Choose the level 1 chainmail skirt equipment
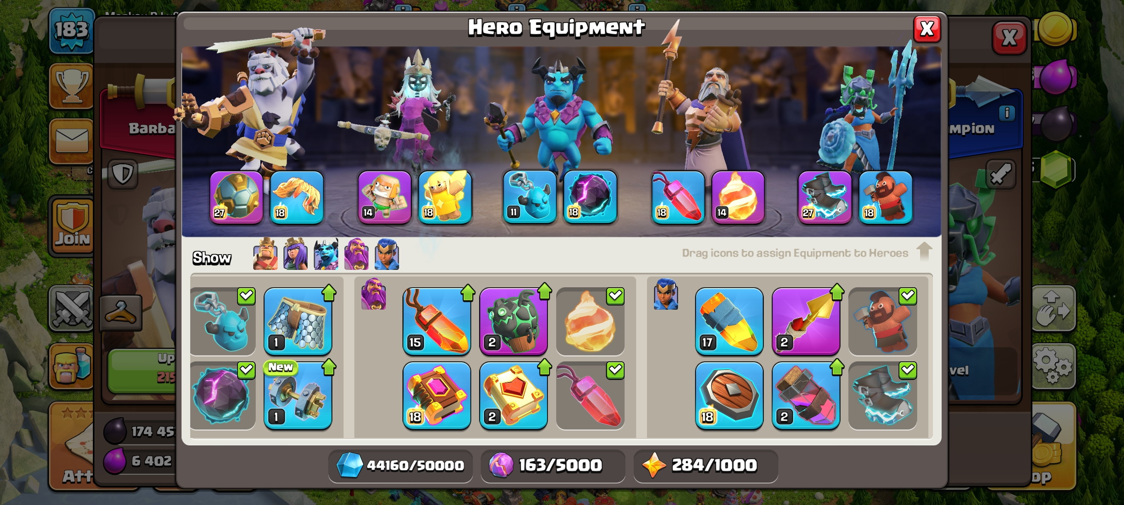 pos(298,322)
